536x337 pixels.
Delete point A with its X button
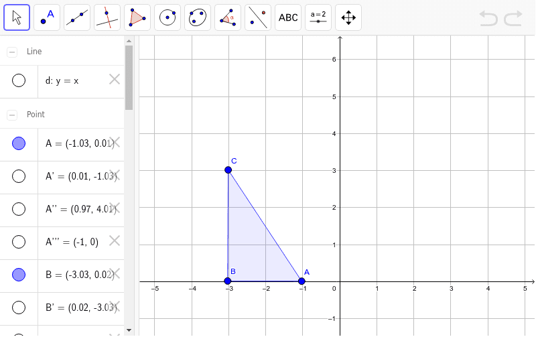pyautogui.click(x=115, y=142)
